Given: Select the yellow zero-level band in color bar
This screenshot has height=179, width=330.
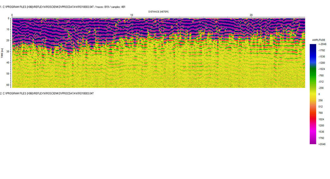Looking at the screenshot, I should (313, 94).
